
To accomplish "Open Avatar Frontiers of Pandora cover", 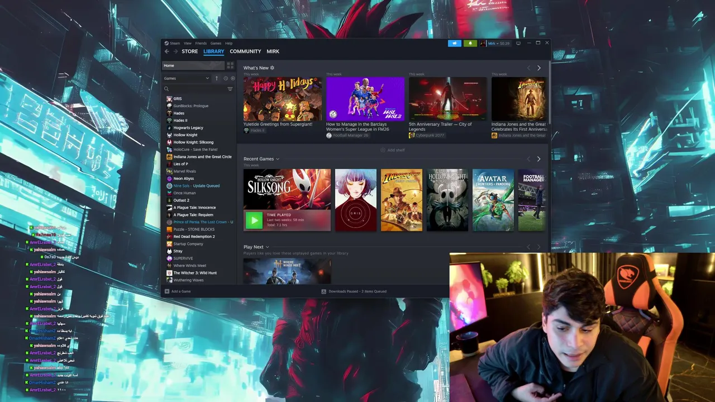I will coord(493,200).
